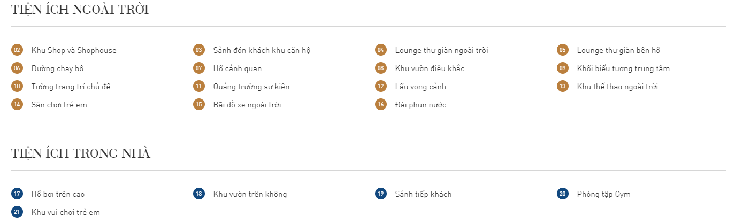743x223 pixels.
Task: Click the number 05 badge icon
Action: [562, 50]
